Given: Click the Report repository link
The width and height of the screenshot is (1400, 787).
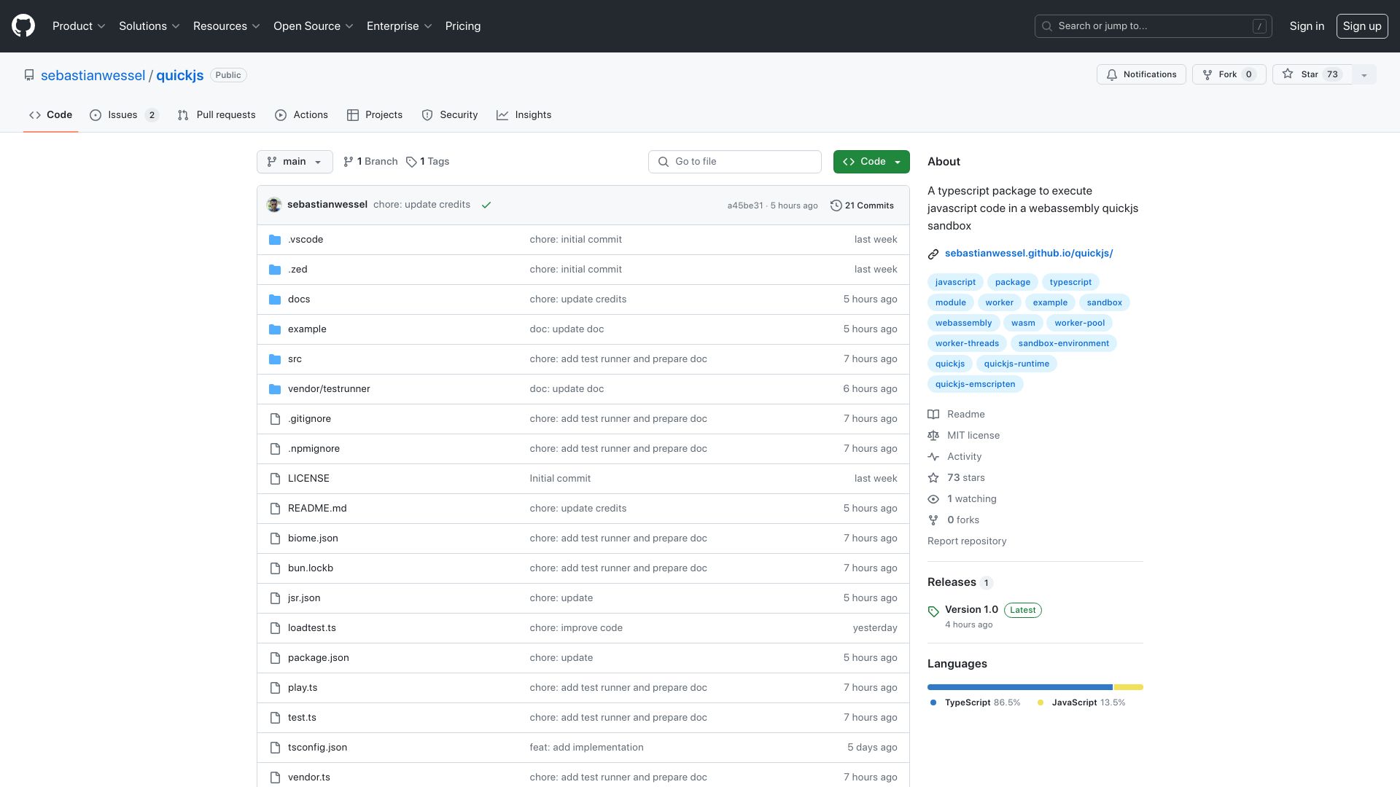Looking at the screenshot, I should click(x=967, y=541).
